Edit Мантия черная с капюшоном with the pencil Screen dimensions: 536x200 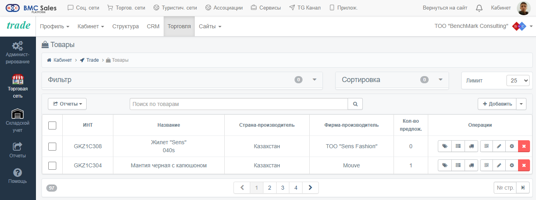(x=499, y=165)
